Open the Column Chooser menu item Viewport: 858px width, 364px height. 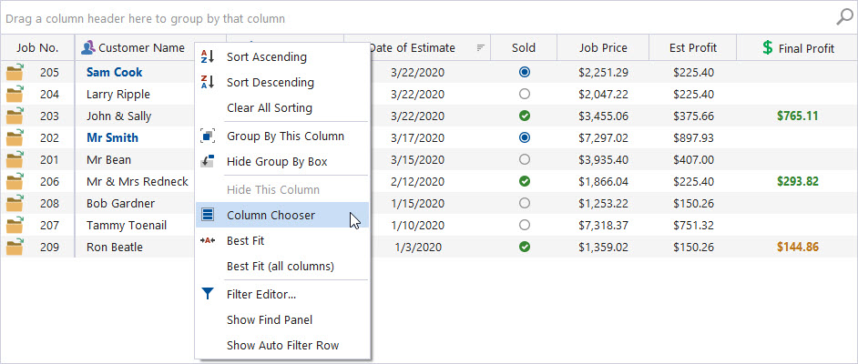point(282,215)
